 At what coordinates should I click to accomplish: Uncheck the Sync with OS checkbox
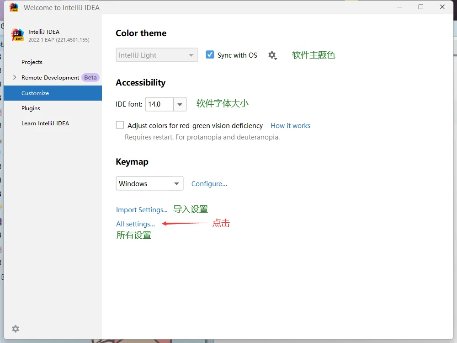(x=210, y=55)
